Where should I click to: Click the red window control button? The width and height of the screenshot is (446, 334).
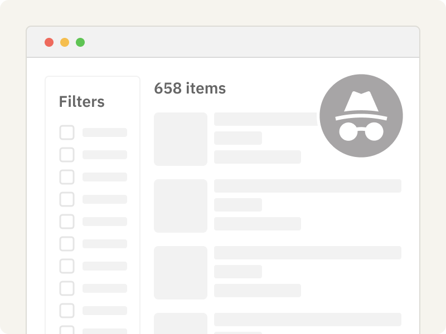click(50, 42)
